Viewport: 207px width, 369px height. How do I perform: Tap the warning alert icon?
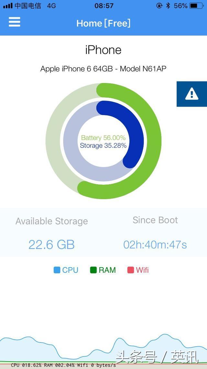pyautogui.click(x=191, y=94)
